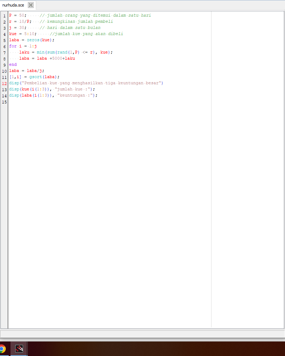
Task: Click the 'kue = 5:10;' code line
Action: coord(23,34)
